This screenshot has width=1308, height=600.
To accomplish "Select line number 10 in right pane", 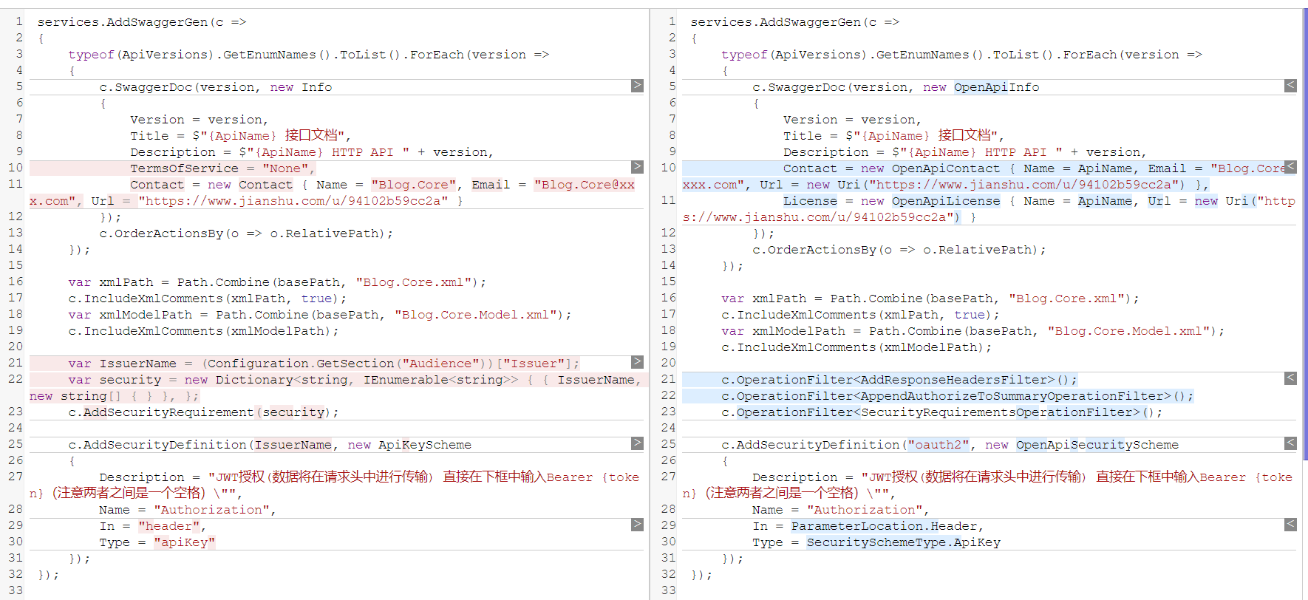I will click(668, 168).
